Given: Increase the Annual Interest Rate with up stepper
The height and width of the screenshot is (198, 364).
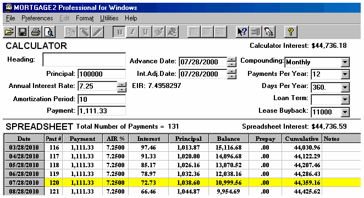Looking at the screenshot, I should tap(122, 84).
